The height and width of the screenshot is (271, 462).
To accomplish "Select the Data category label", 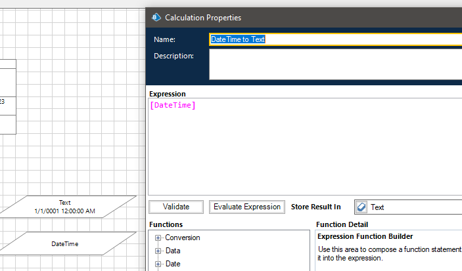I will click(x=173, y=251).
